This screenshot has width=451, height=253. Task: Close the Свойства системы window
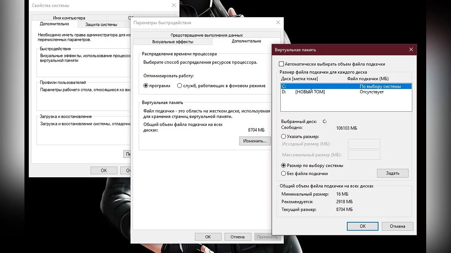coord(174,5)
